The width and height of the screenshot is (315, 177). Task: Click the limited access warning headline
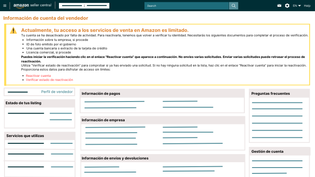pyautogui.click(x=105, y=30)
